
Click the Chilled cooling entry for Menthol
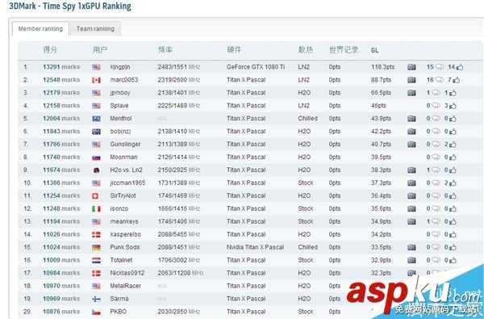pyautogui.click(x=308, y=119)
